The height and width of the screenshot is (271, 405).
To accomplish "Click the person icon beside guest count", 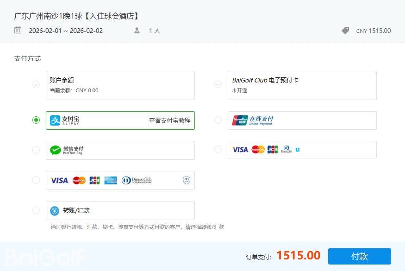I will pyautogui.click(x=137, y=31).
